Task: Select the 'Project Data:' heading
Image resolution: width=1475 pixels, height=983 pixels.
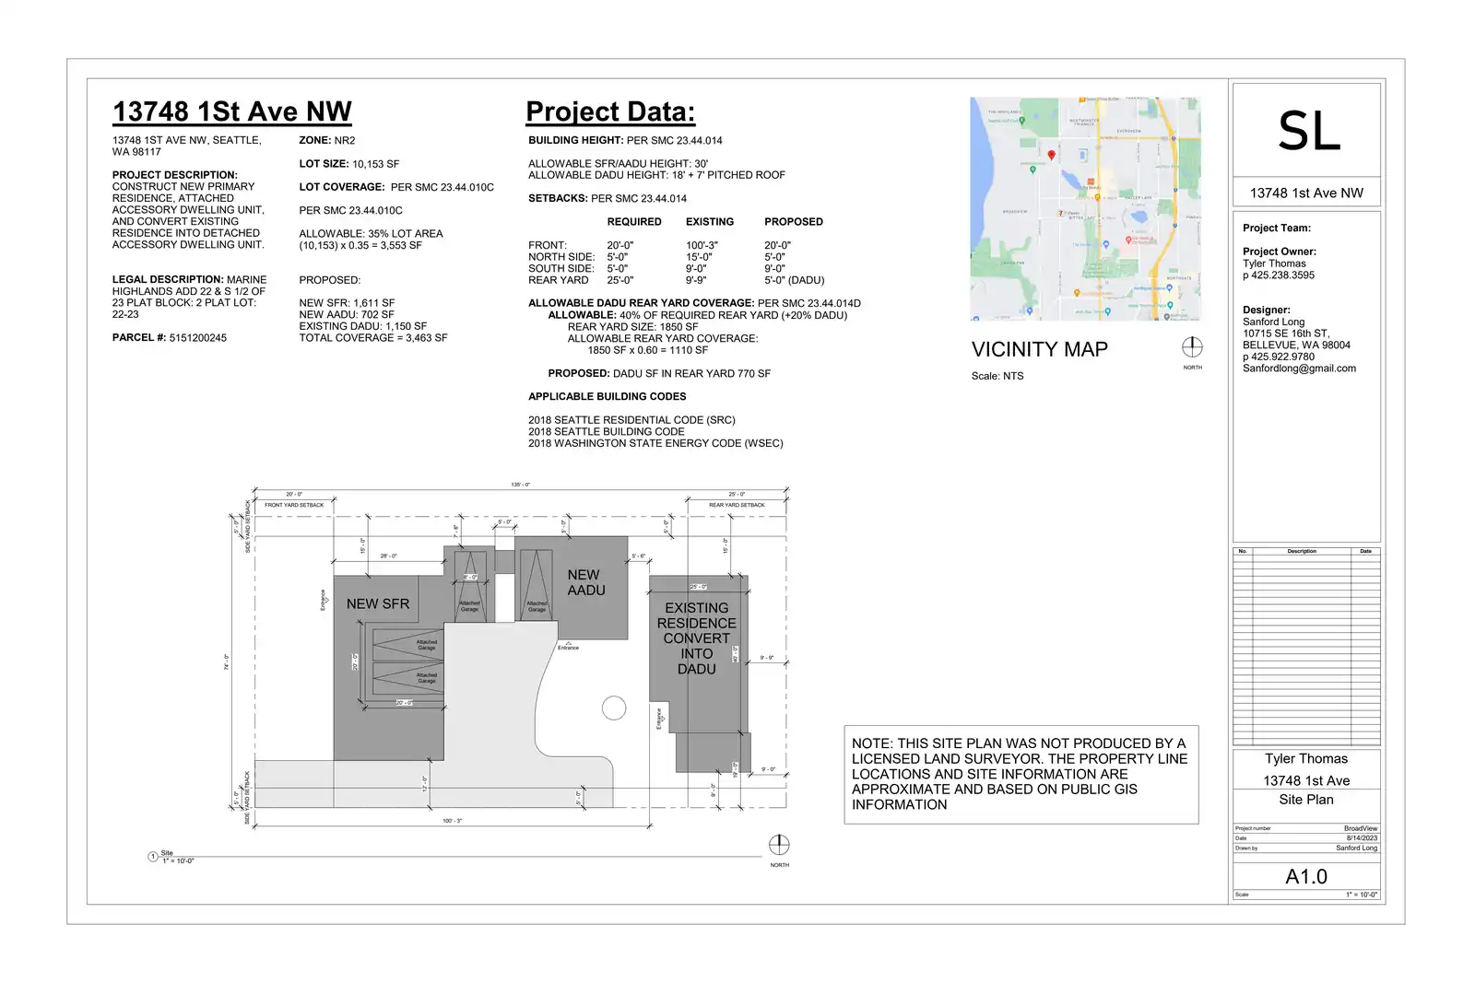Action: pyautogui.click(x=610, y=111)
